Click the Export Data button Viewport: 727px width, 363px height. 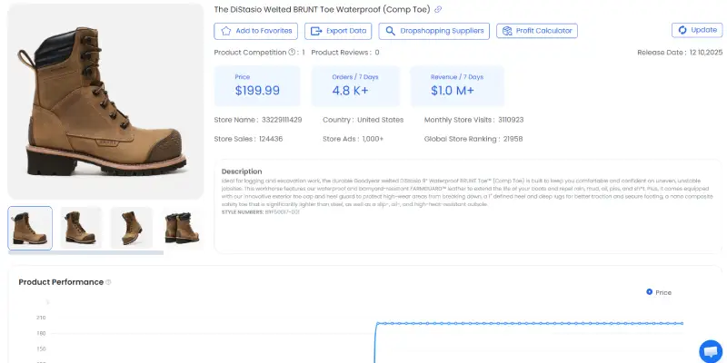point(338,31)
